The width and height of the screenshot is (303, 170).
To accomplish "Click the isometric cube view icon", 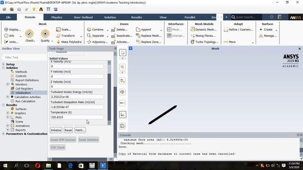I will click(123, 92).
